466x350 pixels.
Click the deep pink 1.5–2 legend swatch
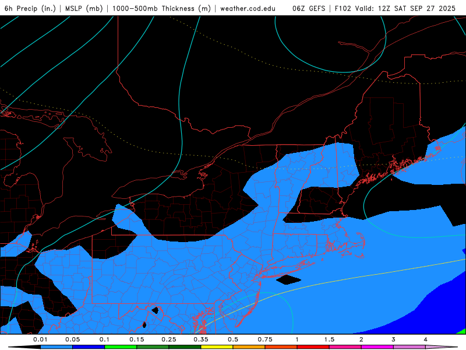coord(345,347)
